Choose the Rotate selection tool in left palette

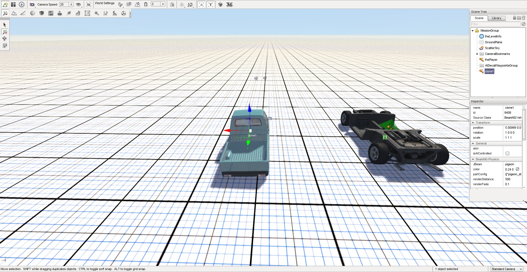5,39
